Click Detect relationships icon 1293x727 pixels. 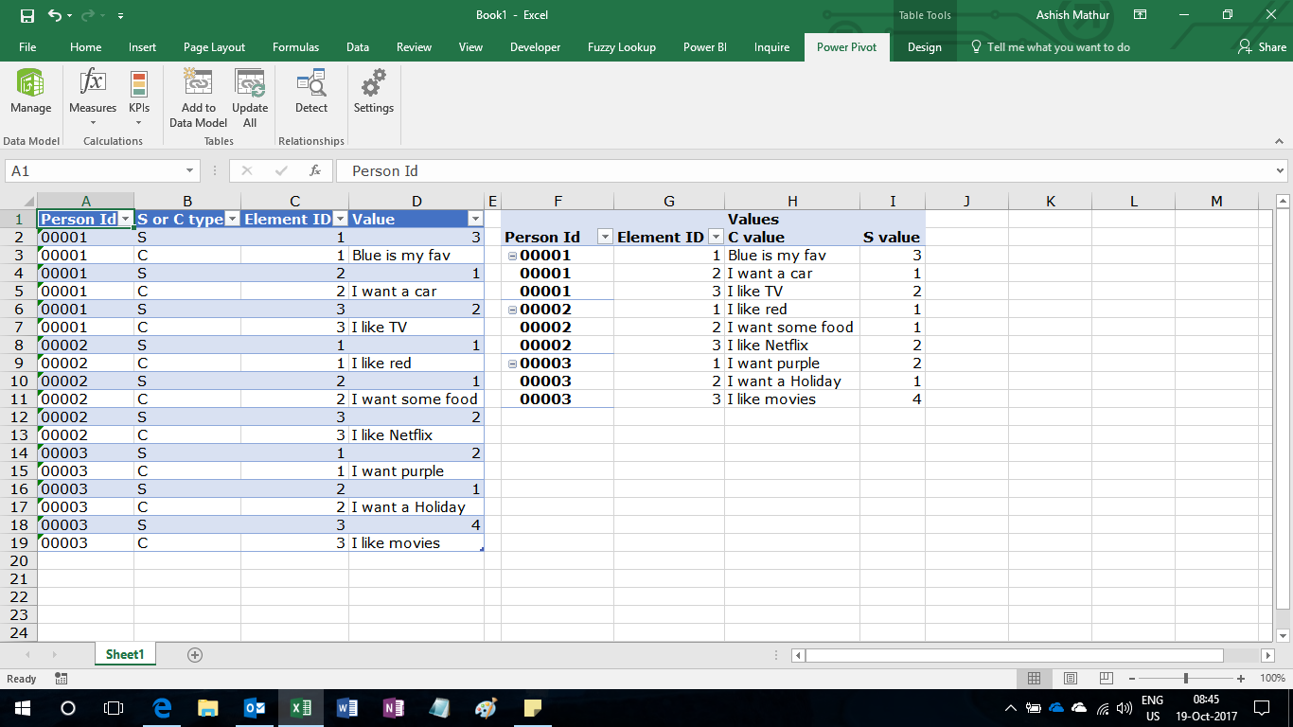tap(310, 92)
